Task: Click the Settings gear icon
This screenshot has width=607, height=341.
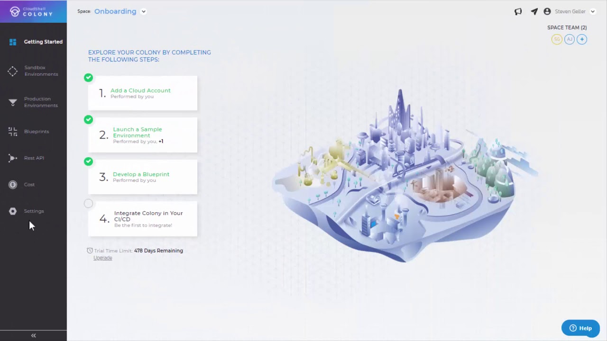Action: tap(13, 211)
